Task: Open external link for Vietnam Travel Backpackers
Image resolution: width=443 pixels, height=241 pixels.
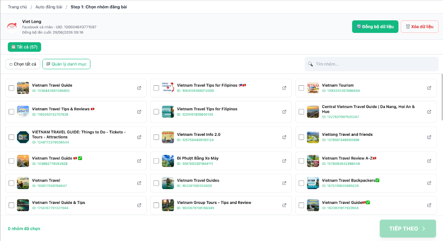Action: [x=429, y=183]
